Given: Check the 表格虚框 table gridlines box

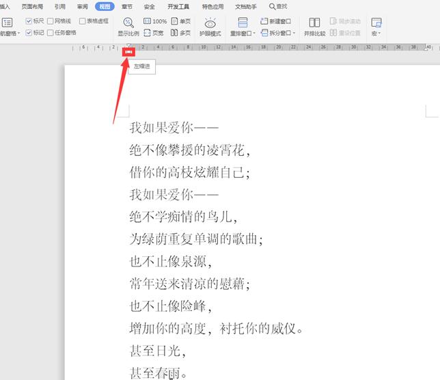Looking at the screenshot, I should click(83, 21).
